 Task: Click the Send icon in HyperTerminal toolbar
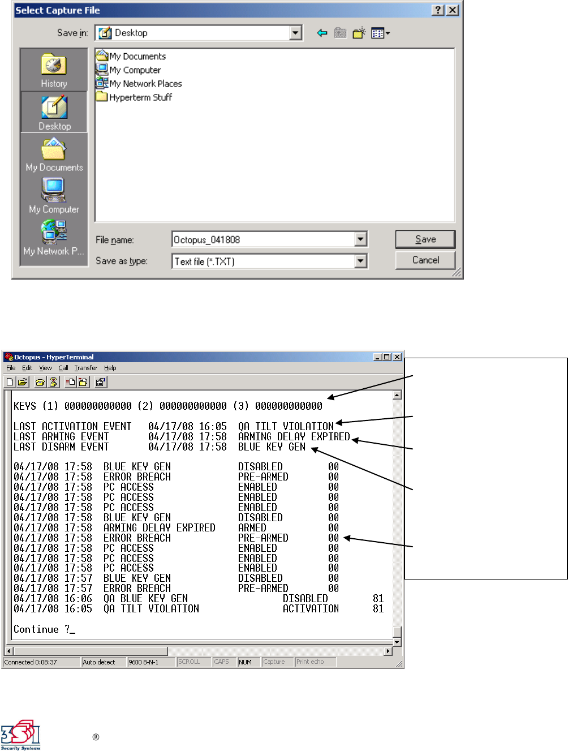click(x=71, y=382)
